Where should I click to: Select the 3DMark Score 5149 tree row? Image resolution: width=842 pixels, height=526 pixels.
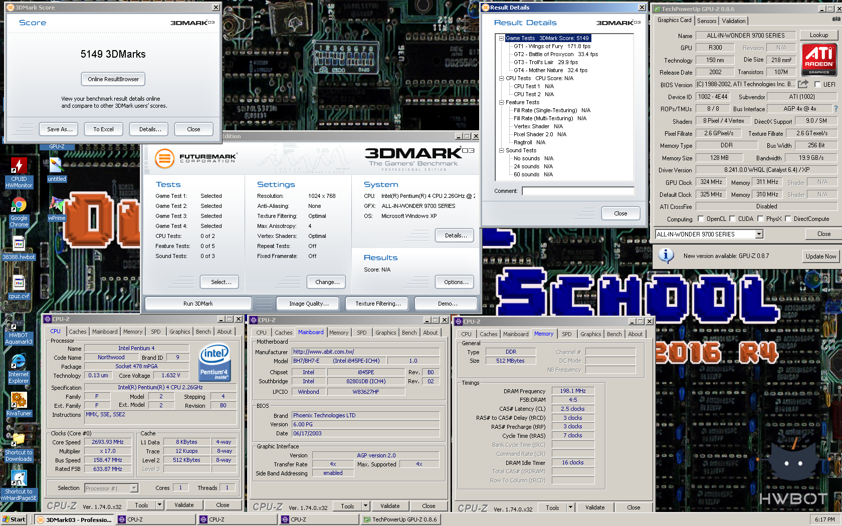pyautogui.click(x=547, y=38)
